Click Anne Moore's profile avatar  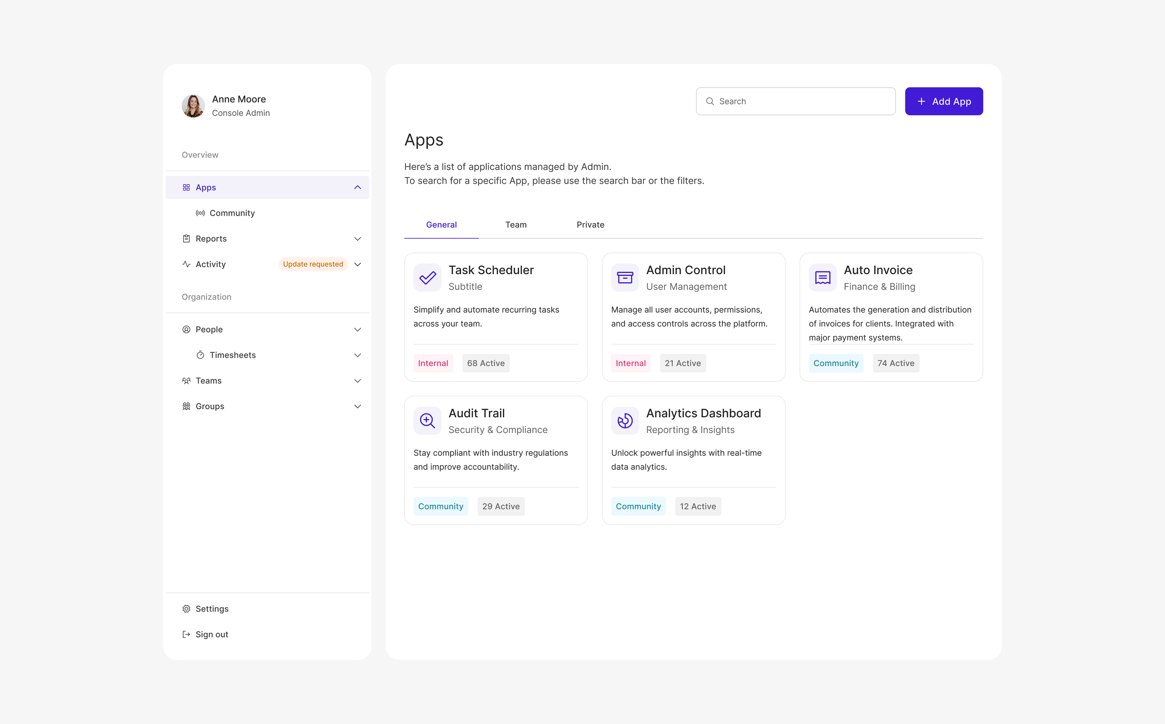point(193,106)
